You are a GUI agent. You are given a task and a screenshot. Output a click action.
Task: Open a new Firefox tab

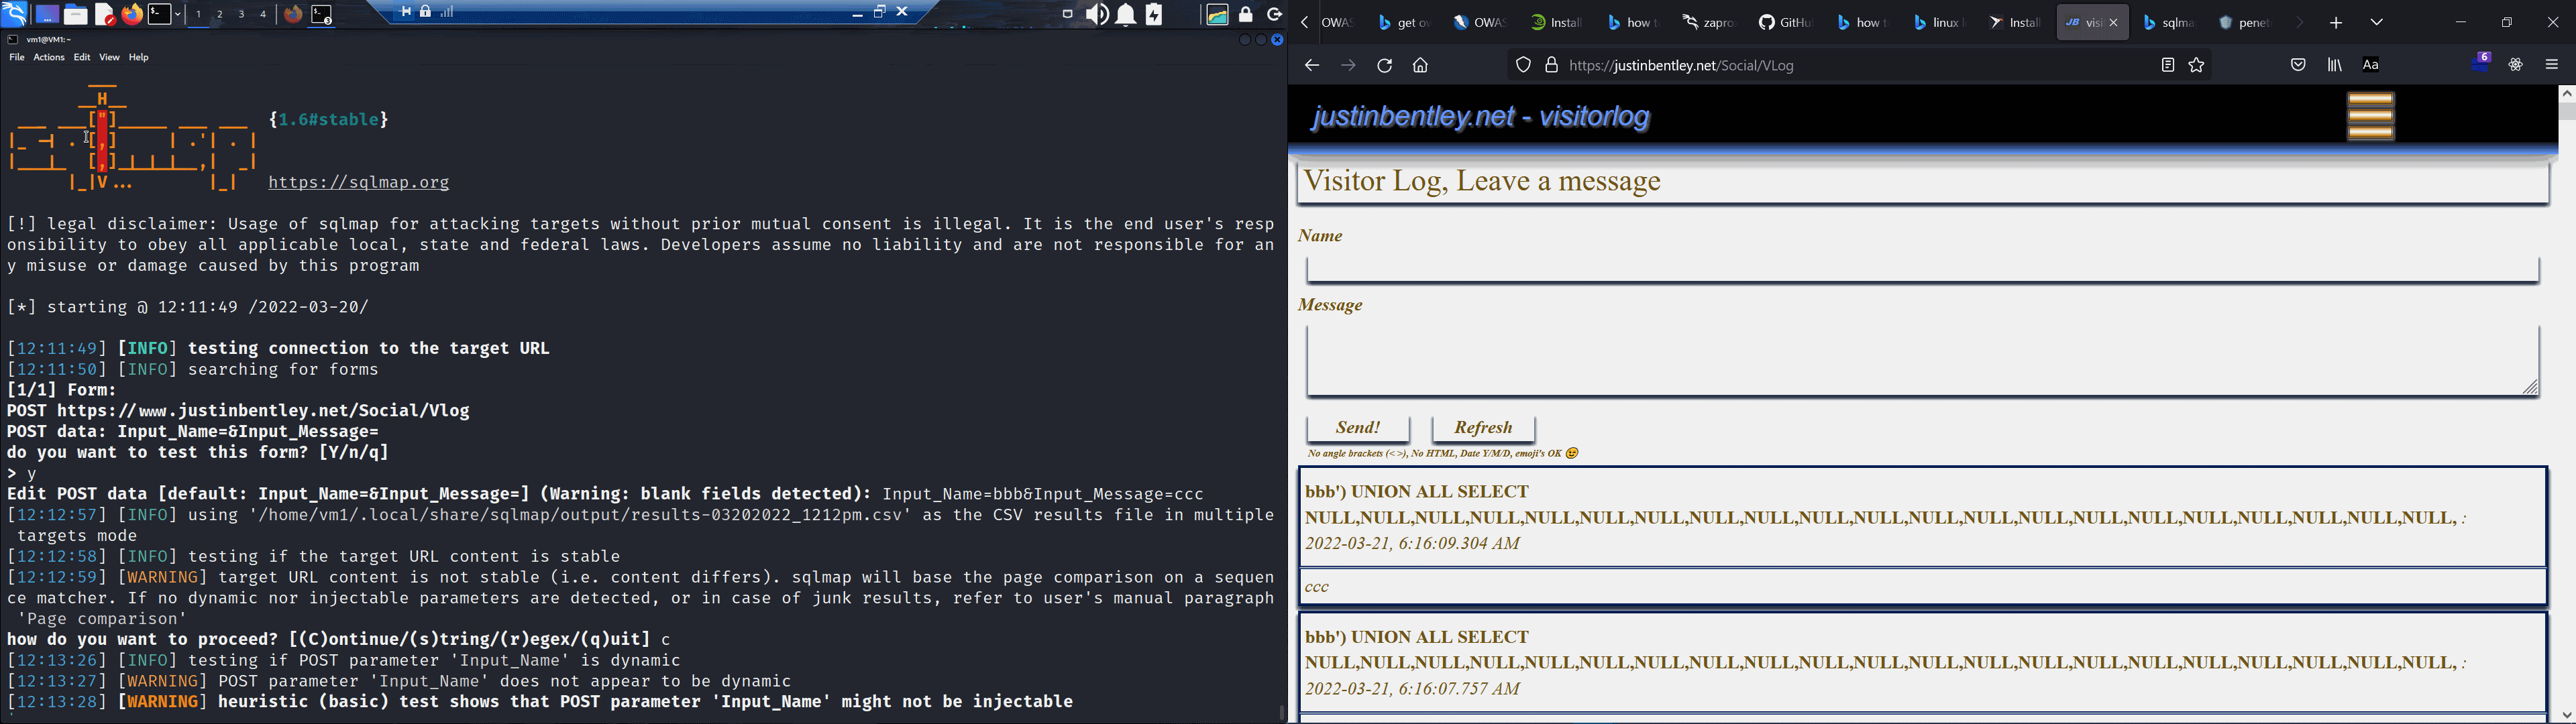[x=2336, y=23]
